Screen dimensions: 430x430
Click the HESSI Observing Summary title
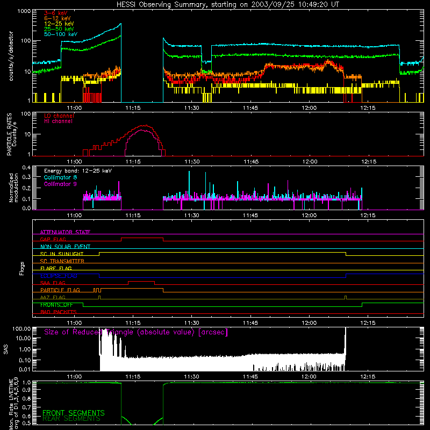tap(227, 5)
